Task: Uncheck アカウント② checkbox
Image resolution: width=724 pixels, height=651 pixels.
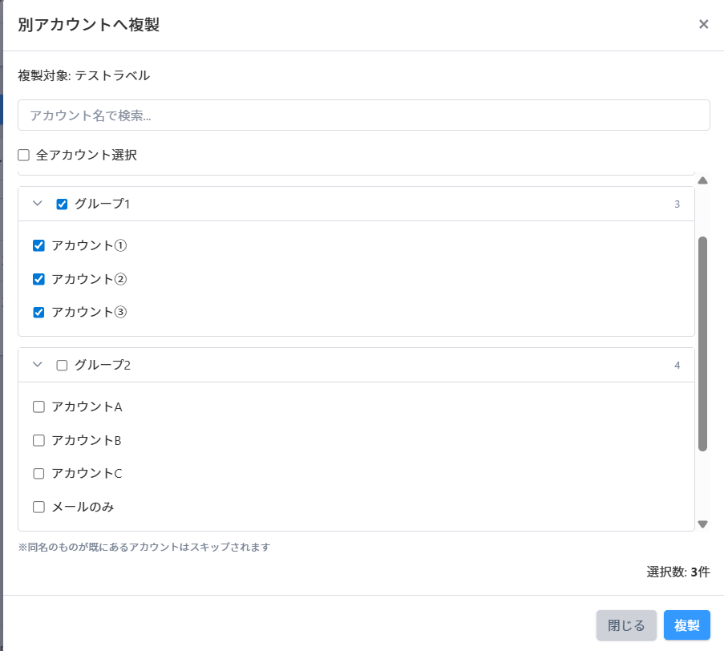Action: point(38,279)
